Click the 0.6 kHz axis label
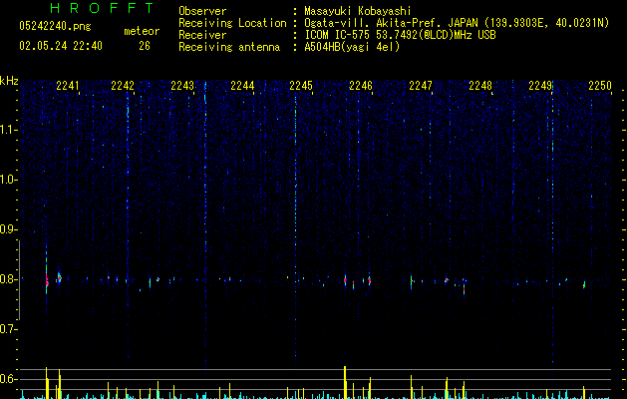The height and width of the screenshot is (399, 627). coord(8,379)
